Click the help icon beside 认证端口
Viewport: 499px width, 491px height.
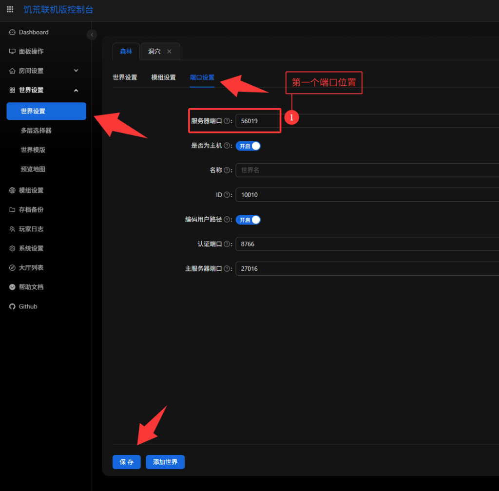point(227,244)
